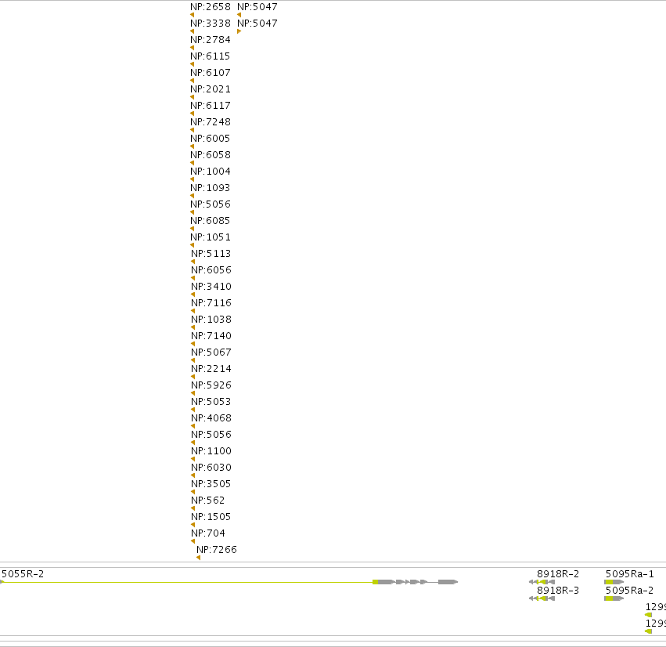Click the orange arrow marker below NP:7266
Screen dimensions: 666x647
coord(198,558)
